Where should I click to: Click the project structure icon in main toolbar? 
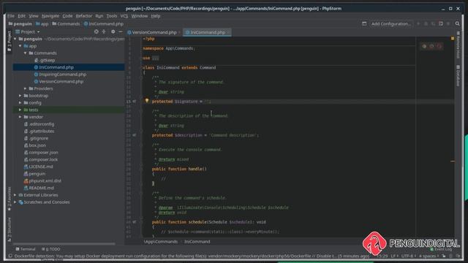coord(441,23)
